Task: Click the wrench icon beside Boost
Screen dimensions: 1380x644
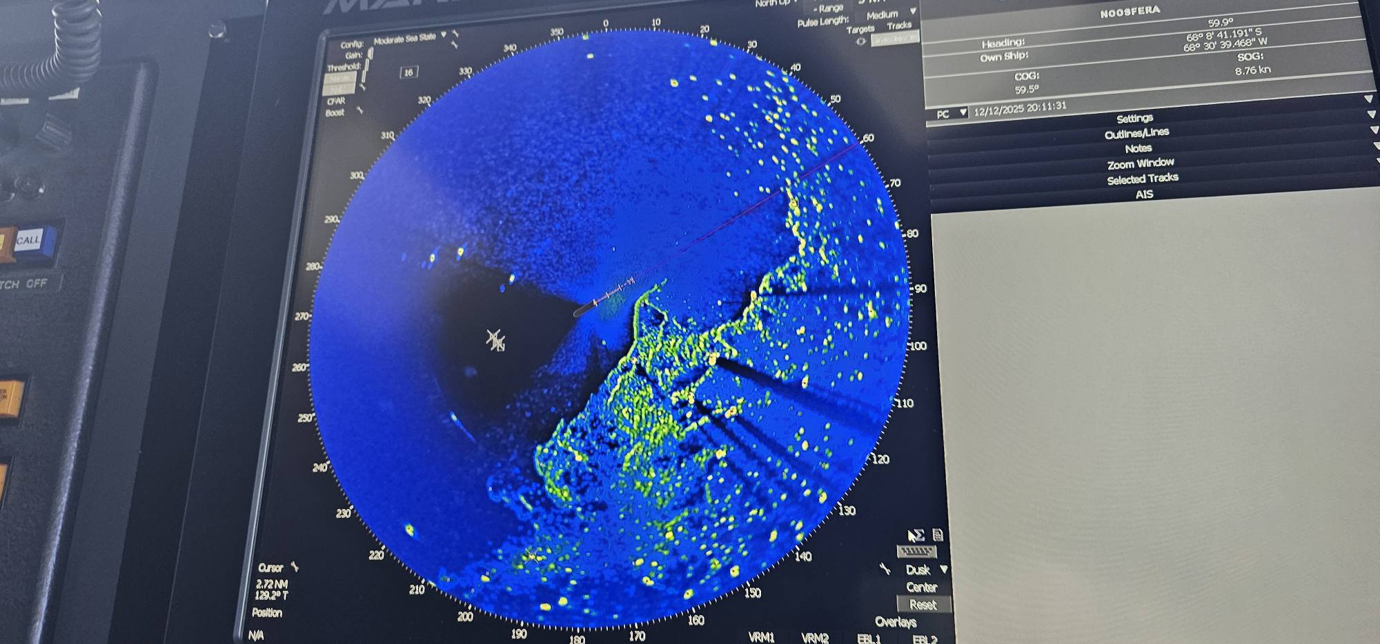Action: tap(359, 110)
